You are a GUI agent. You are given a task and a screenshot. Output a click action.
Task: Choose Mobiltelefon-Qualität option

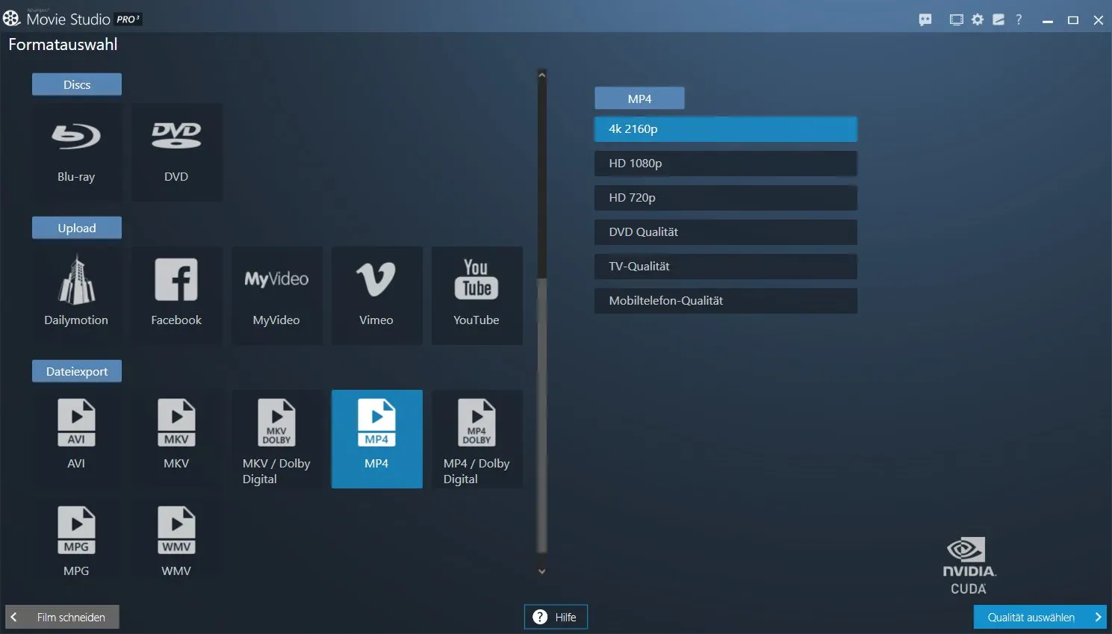click(725, 301)
